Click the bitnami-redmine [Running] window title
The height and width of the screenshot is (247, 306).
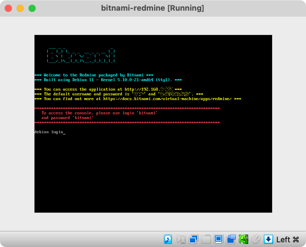click(152, 8)
